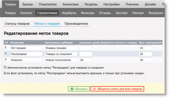This screenshot has height=98, width=169.
Task: Go to Фильтры in the submenu
Action: coord(87,13)
